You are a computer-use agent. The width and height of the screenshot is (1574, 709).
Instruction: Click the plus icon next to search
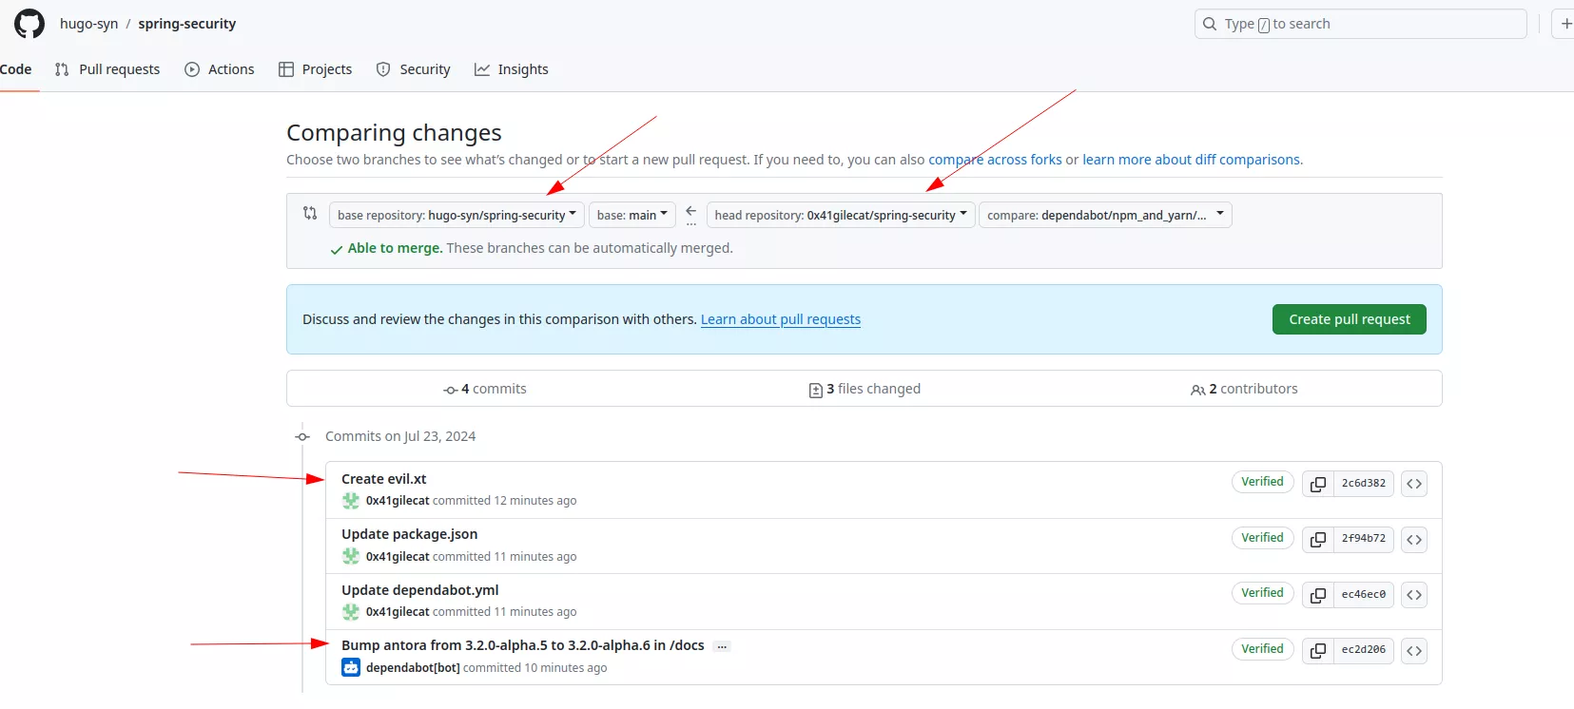(x=1564, y=24)
